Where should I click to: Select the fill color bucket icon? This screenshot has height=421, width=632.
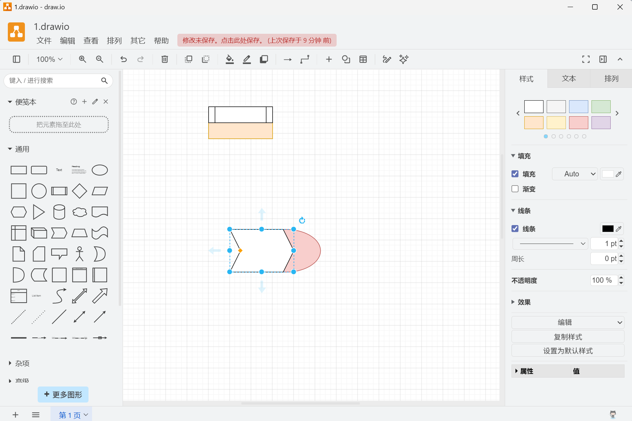click(x=230, y=59)
